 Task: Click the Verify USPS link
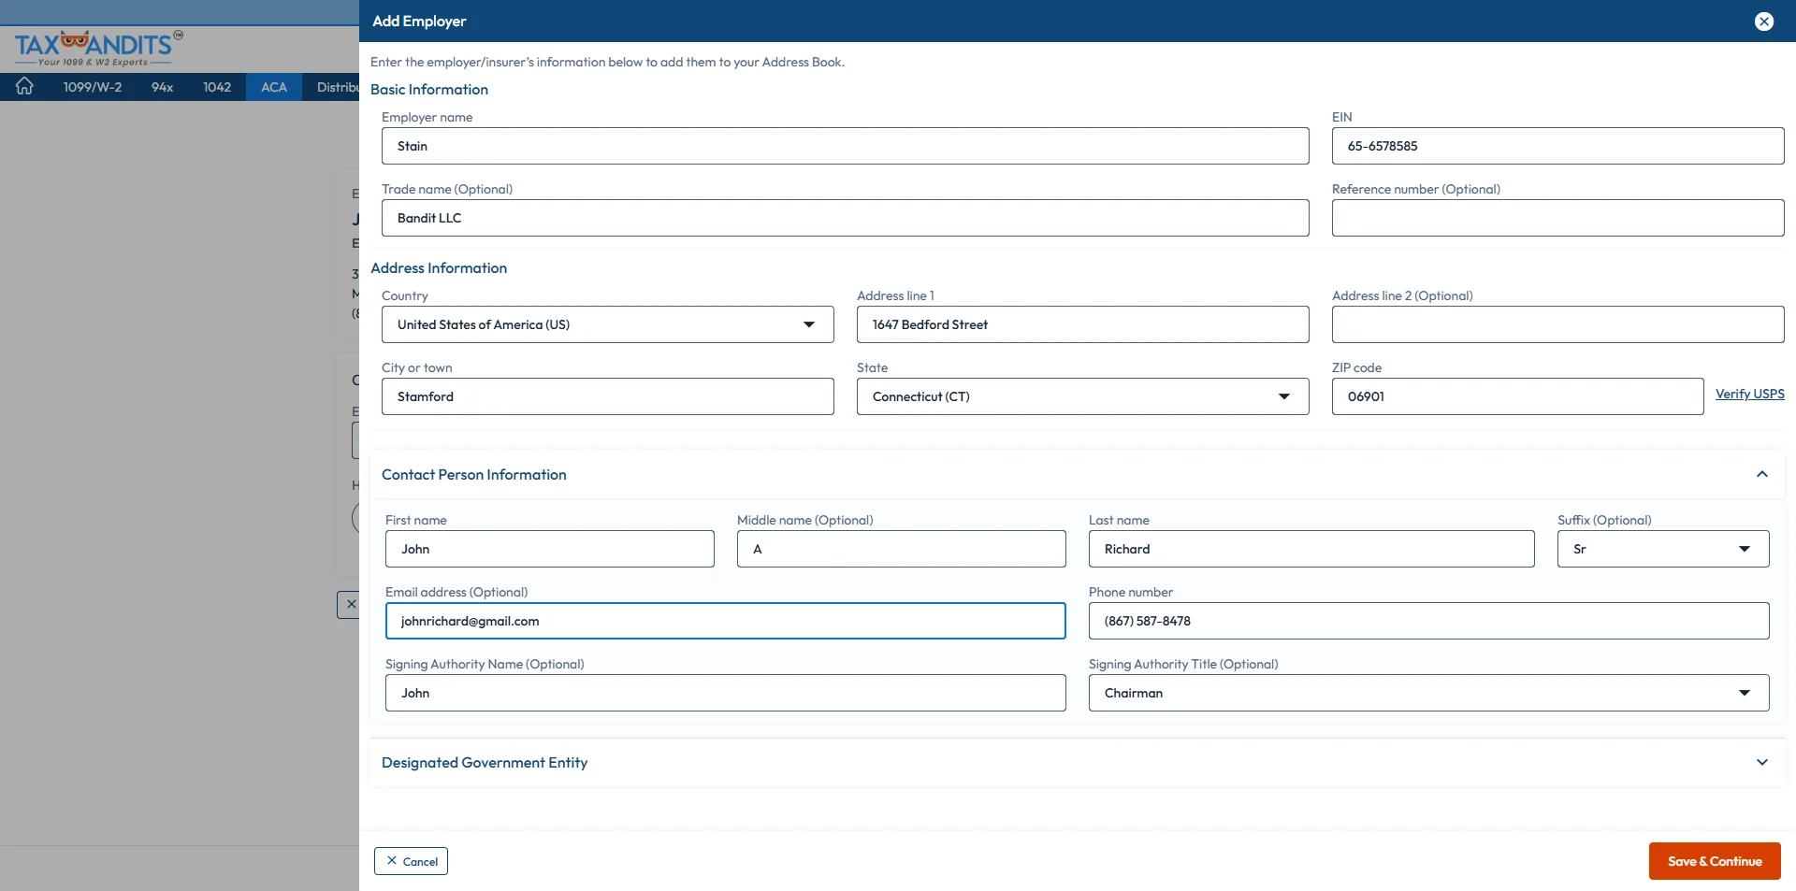(1749, 394)
